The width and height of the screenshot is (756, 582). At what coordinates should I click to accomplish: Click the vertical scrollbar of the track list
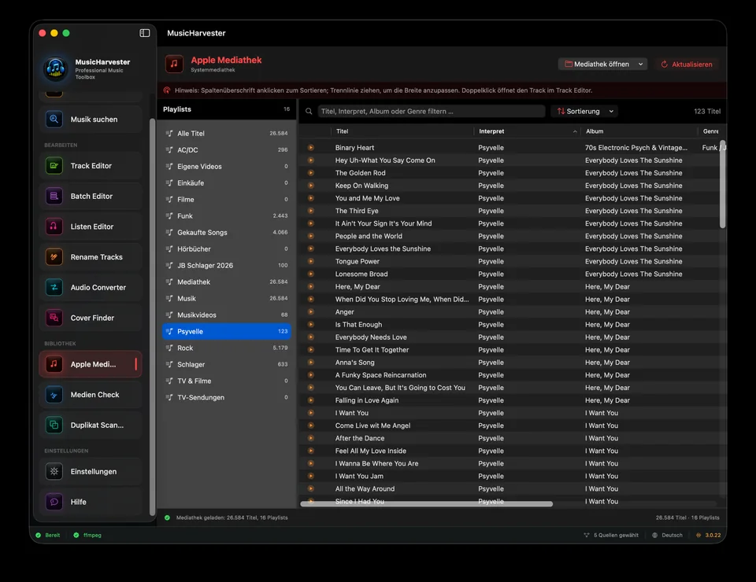[722, 184]
